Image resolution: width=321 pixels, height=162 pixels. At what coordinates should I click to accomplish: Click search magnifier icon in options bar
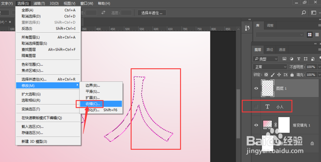pos(304,13)
